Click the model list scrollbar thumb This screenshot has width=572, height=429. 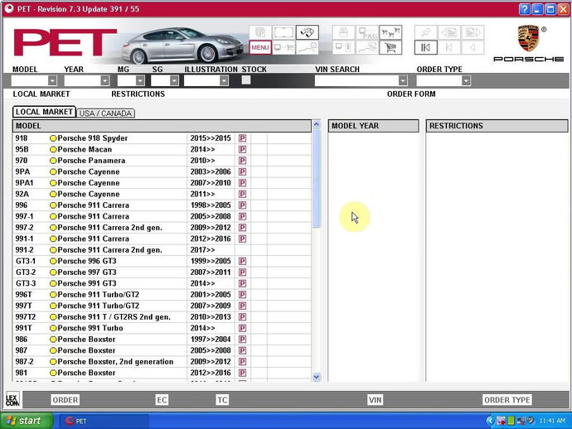(x=317, y=179)
